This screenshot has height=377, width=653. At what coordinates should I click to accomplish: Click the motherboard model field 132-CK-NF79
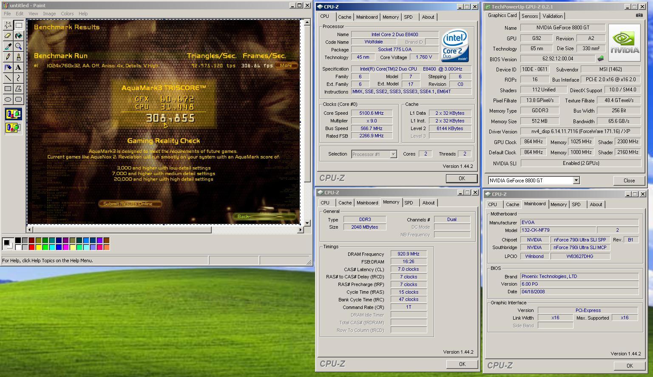click(558, 230)
